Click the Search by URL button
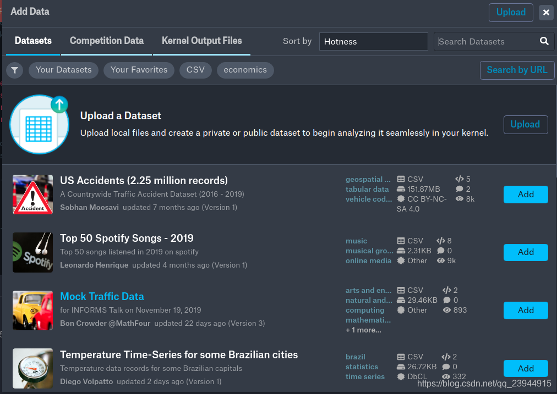This screenshot has width=557, height=394. [x=517, y=70]
